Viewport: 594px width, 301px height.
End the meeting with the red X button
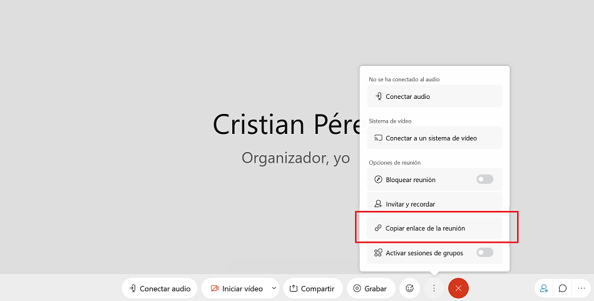458,288
